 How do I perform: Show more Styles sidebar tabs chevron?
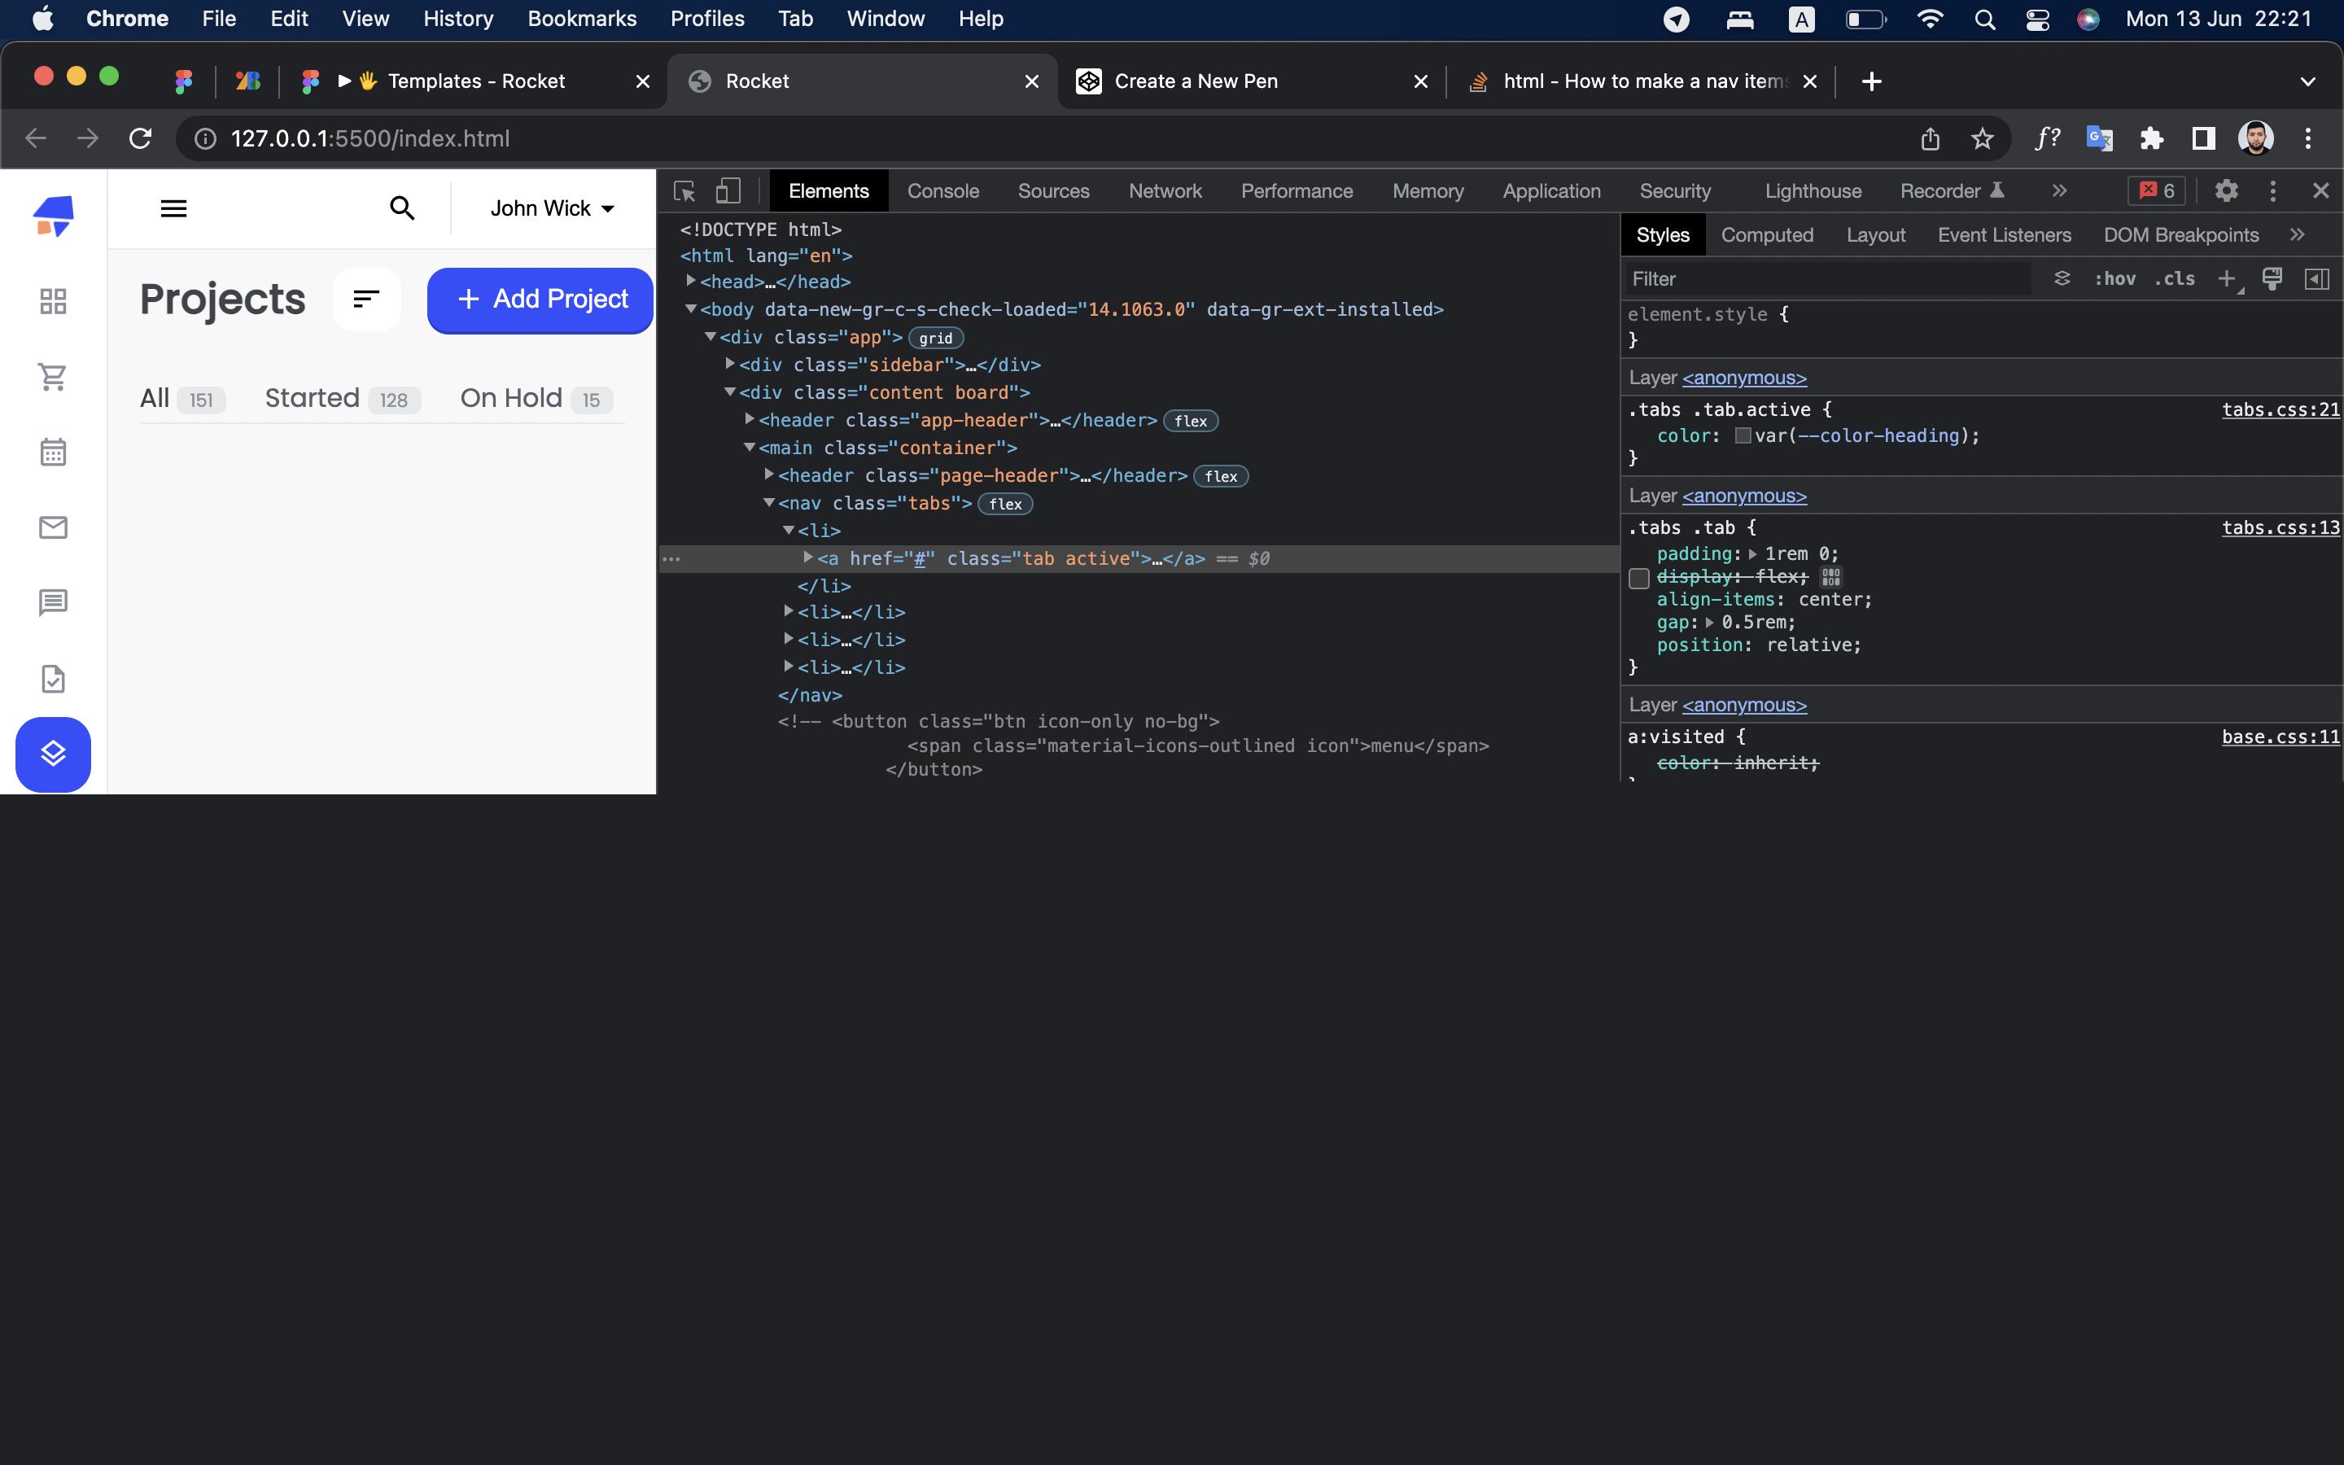point(2297,234)
